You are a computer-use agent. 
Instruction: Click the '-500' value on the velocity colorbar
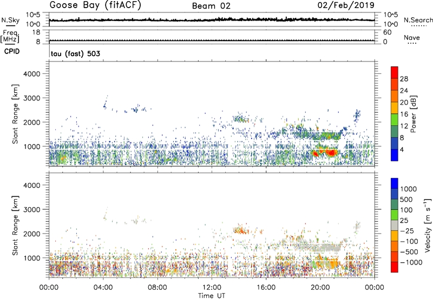pos(409,252)
